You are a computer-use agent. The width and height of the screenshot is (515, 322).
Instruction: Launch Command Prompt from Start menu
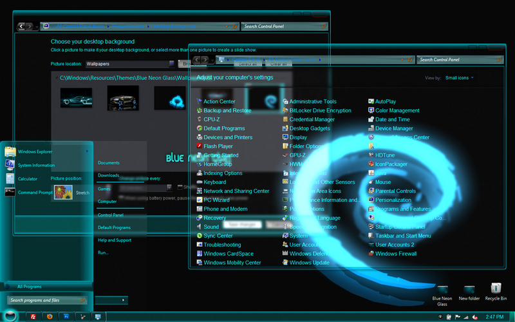(35, 192)
